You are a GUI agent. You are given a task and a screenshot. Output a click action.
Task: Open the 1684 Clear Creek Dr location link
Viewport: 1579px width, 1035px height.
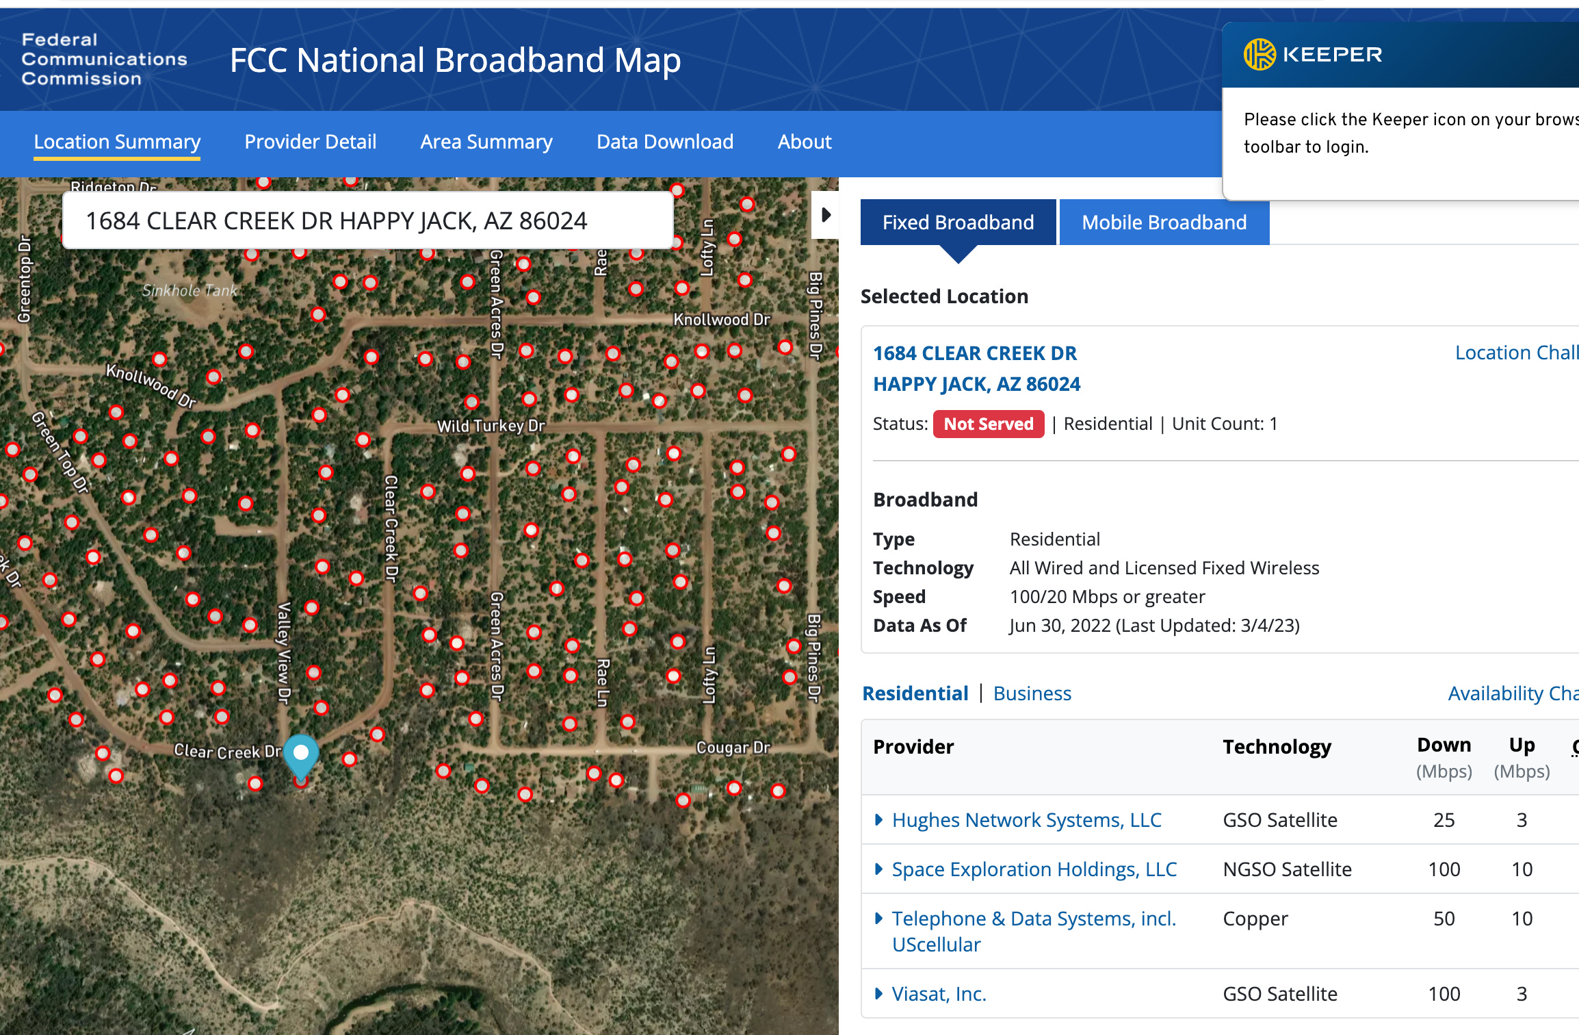pyautogui.click(x=974, y=353)
